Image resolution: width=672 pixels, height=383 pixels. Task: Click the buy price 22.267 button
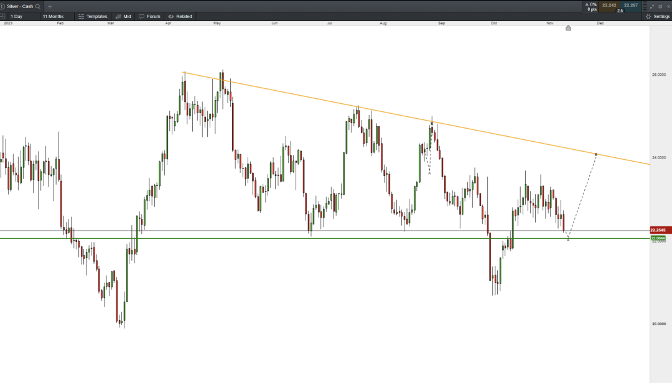[631, 6]
